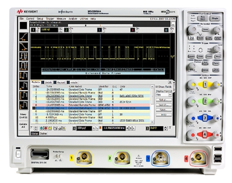Click the red marker icon in bottom toolbar
Image resolution: width=232 pixels, height=183 pixels.
click(46, 128)
